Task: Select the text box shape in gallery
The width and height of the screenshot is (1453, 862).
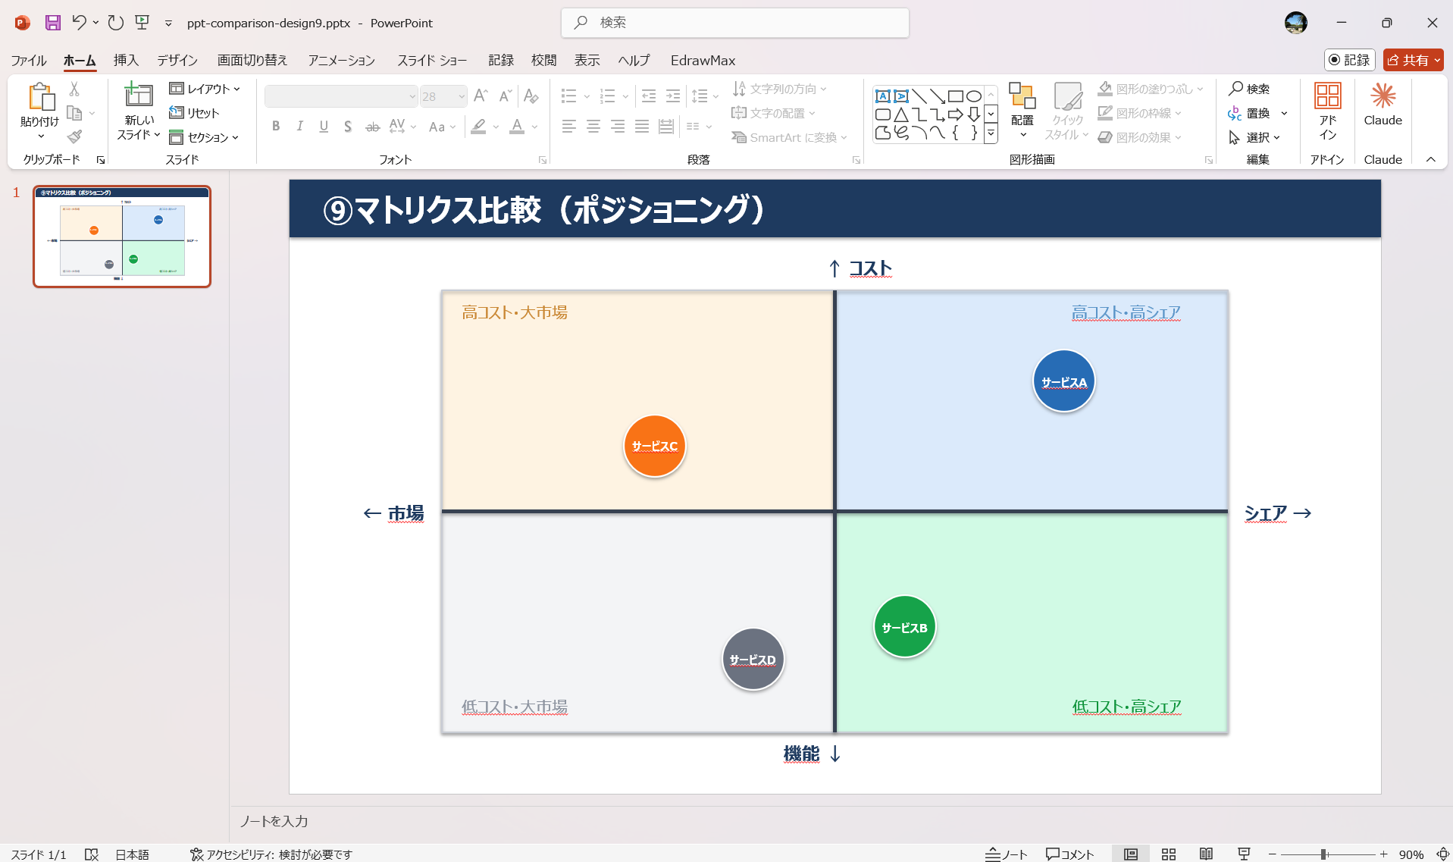Action: [883, 96]
